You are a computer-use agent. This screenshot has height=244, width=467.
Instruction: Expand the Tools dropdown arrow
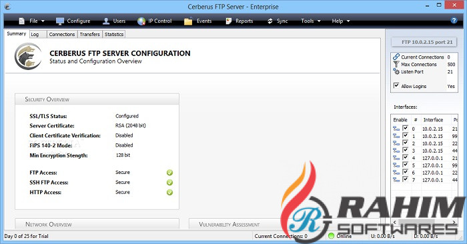tap(319, 21)
